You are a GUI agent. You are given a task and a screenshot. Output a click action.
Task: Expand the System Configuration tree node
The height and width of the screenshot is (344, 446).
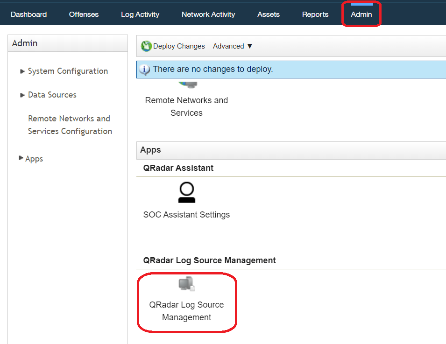click(x=22, y=71)
